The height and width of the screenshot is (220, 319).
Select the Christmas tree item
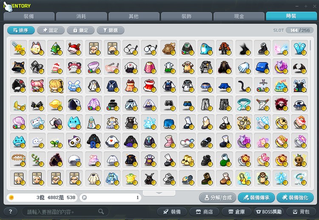56,48
